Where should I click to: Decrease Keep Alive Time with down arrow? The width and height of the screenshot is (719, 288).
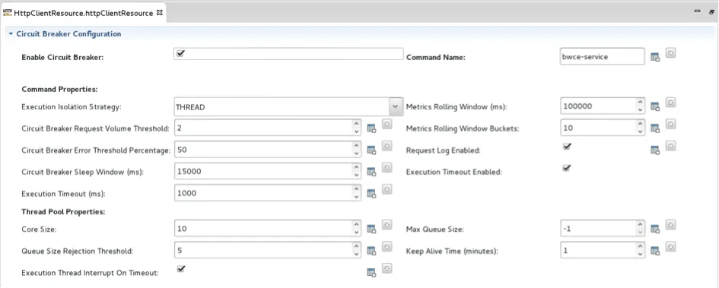(640, 255)
